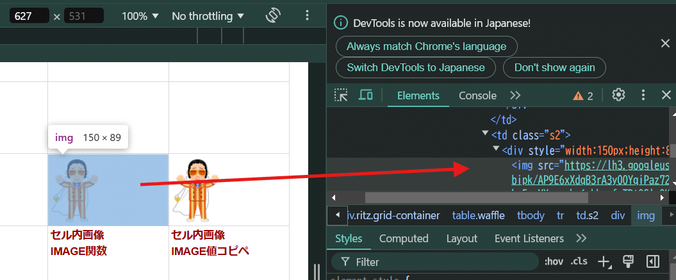Toggle the computed styles sidebar icon
The width and height of the screenshot is (676, 280).
(x=653, y=261)
